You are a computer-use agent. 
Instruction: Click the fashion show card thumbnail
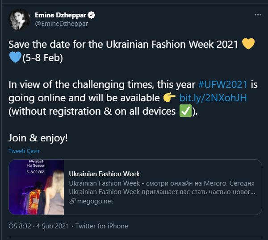tap(37, 187)
